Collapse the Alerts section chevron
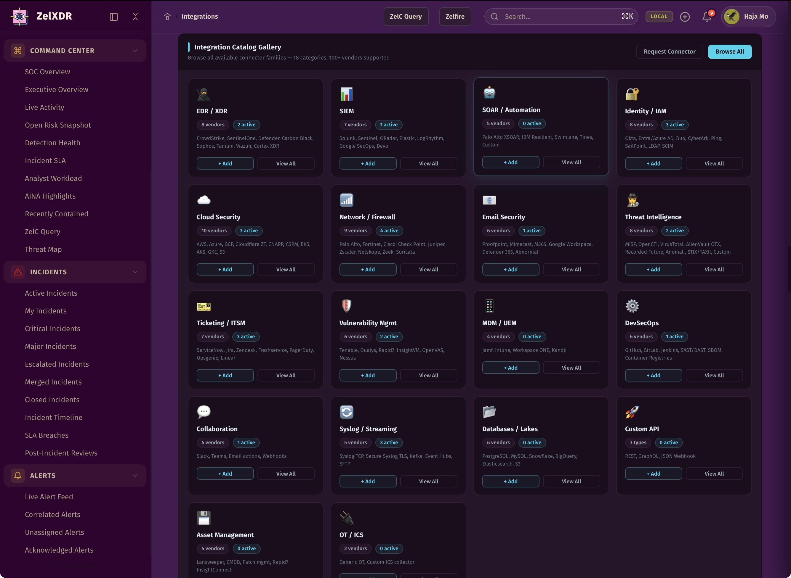The width and height of the screenshot is (791, 578). pos(135,476)
